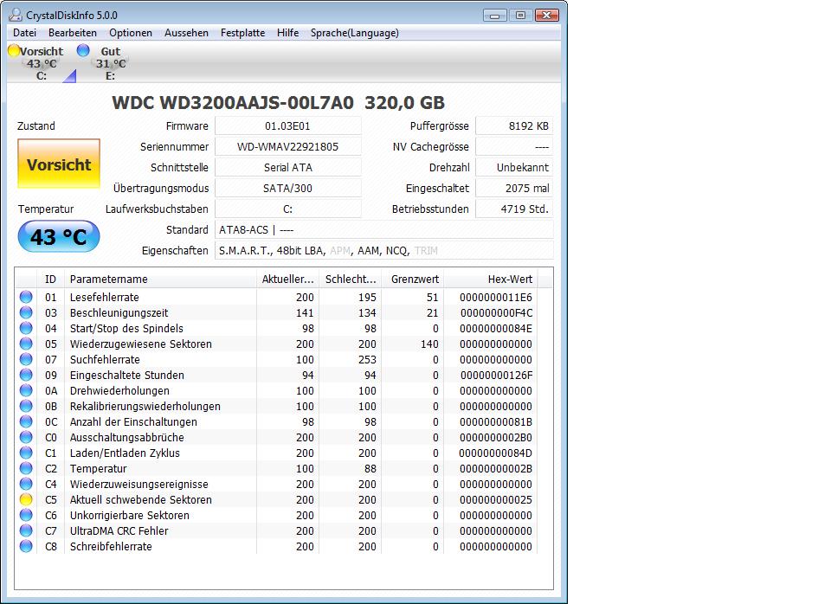Image resolution: width=831 pixels, height=604 pixels.
Task: Click the Lesefehlerrate parameter name
Action: [x=105, y=297]
